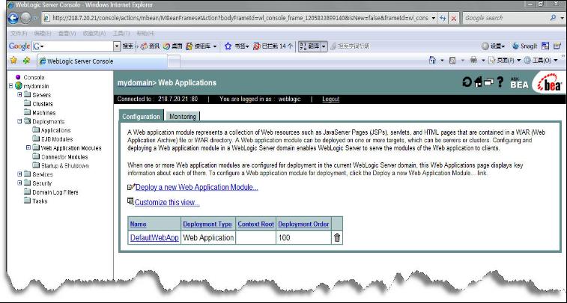Viewport: 567px width, 303px height.
Task: Click the search magnifier icon
Action: (553, 18)
